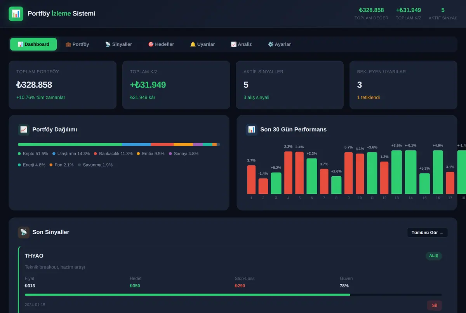466x313 pixels.
Task: Click the +10.76% tüm zamanlar text
Action: click(41, 97)
